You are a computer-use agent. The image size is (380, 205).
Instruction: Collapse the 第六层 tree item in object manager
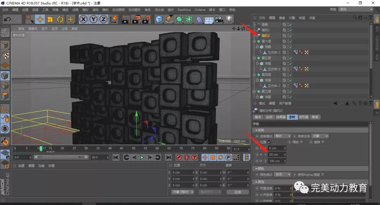tap(254, 41)
